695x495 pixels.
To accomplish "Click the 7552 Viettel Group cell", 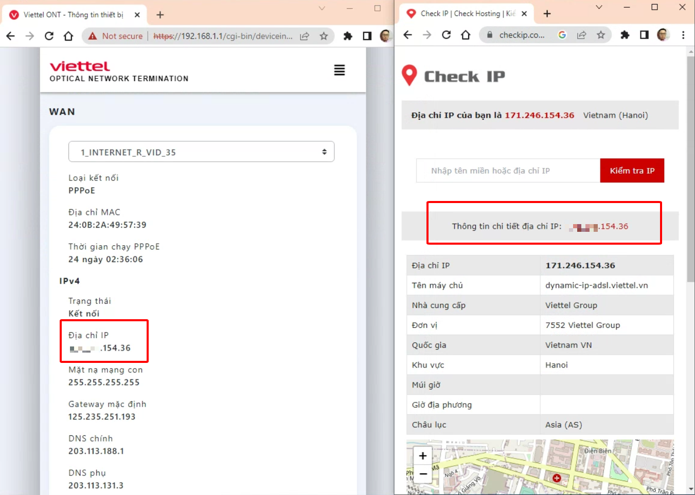I will pyautogui.click(x=607, y=325).
